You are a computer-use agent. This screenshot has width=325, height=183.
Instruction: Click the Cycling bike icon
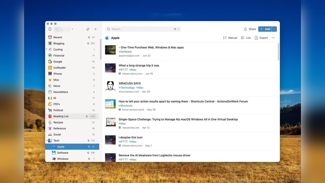click(x=50, y=49)
